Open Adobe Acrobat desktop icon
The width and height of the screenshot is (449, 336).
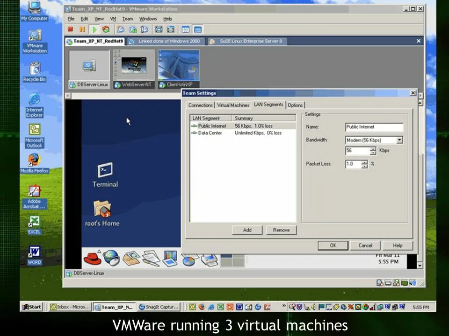(34, 197)
